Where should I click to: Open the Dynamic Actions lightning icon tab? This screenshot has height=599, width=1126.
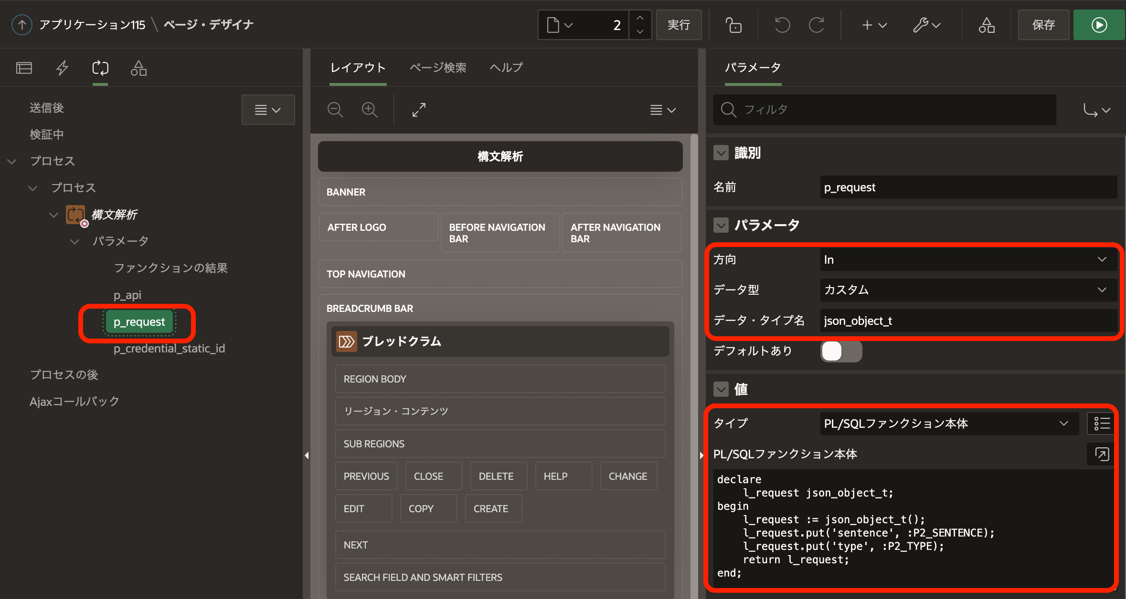(62, 68)
